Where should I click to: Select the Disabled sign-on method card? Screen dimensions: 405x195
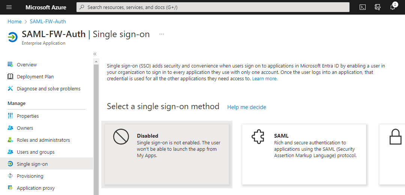click(x=166, y=154)
